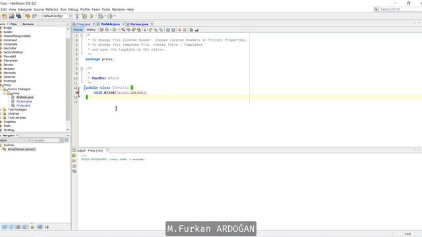This screenshot has width=422, height=237.
Task: Click the Uncomment icon at editor toolbar end
Action: [196, 30]
